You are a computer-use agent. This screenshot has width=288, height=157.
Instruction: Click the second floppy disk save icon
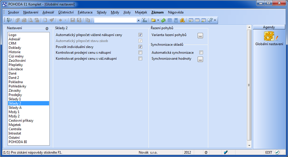[79, 20]
